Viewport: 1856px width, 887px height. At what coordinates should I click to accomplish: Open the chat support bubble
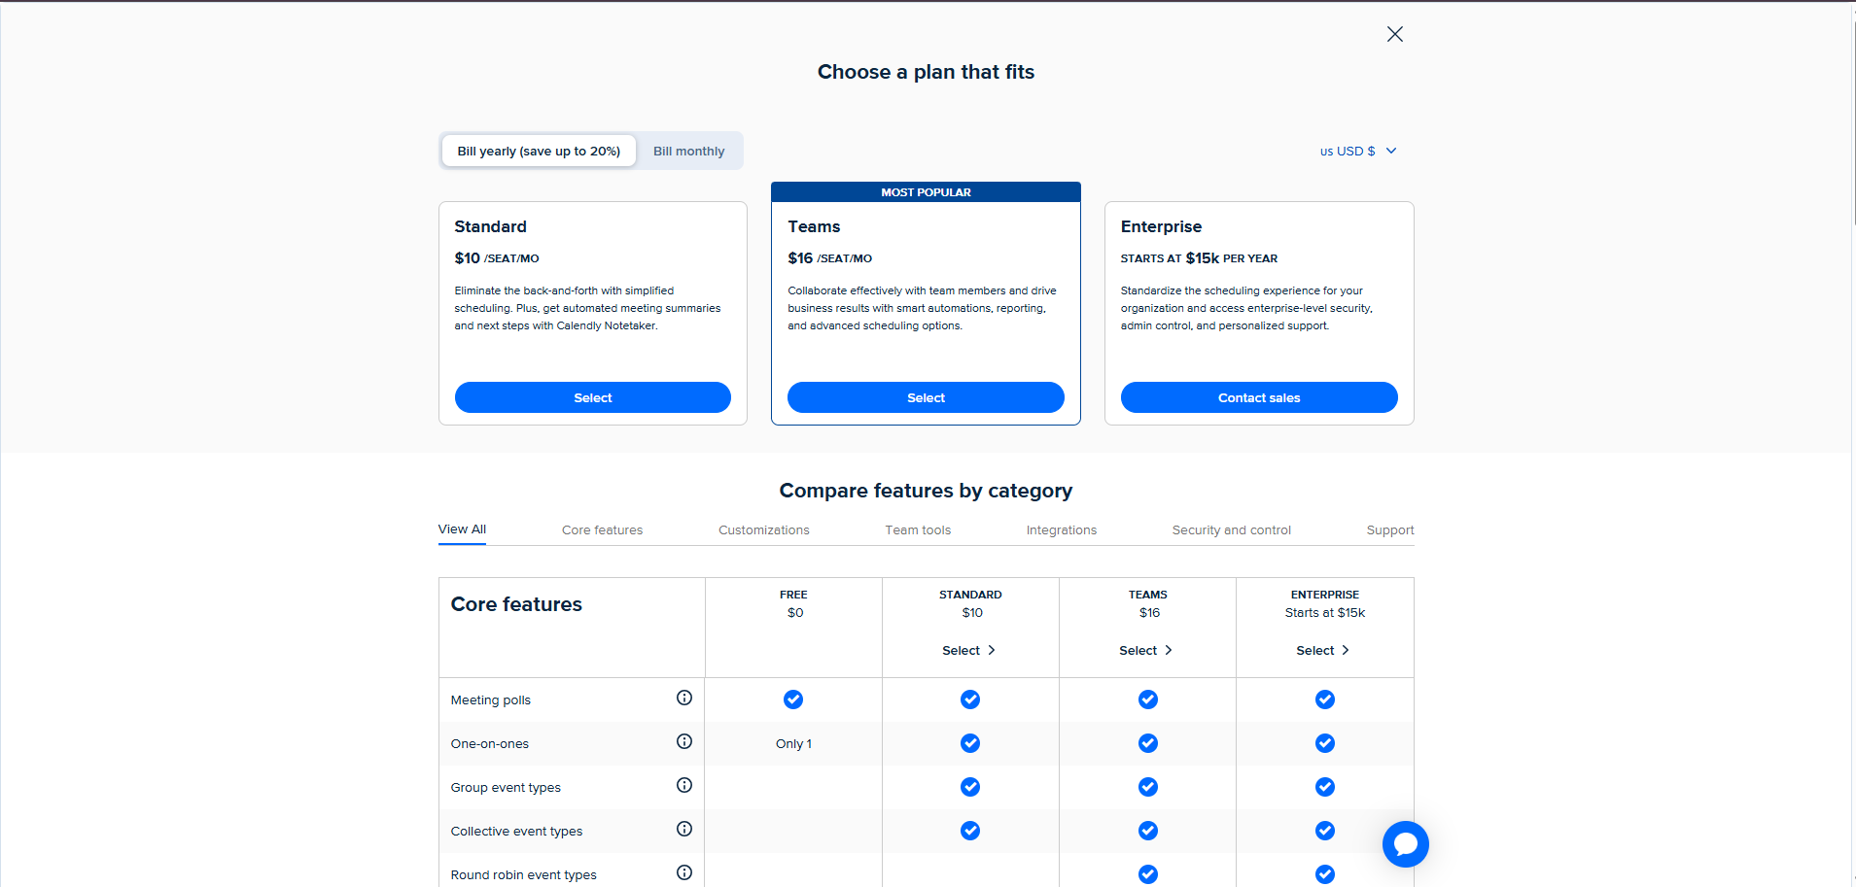(1405, 844)
